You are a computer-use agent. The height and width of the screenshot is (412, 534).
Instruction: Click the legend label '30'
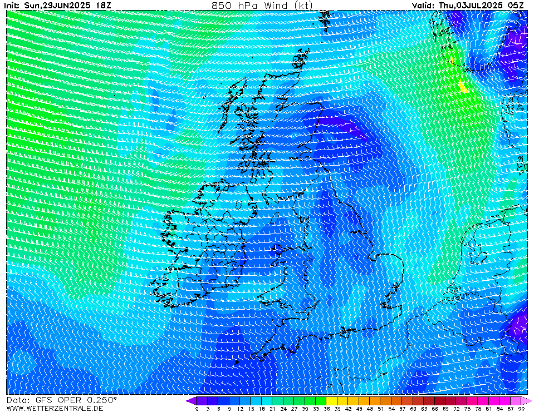click(x=305, y=409)
